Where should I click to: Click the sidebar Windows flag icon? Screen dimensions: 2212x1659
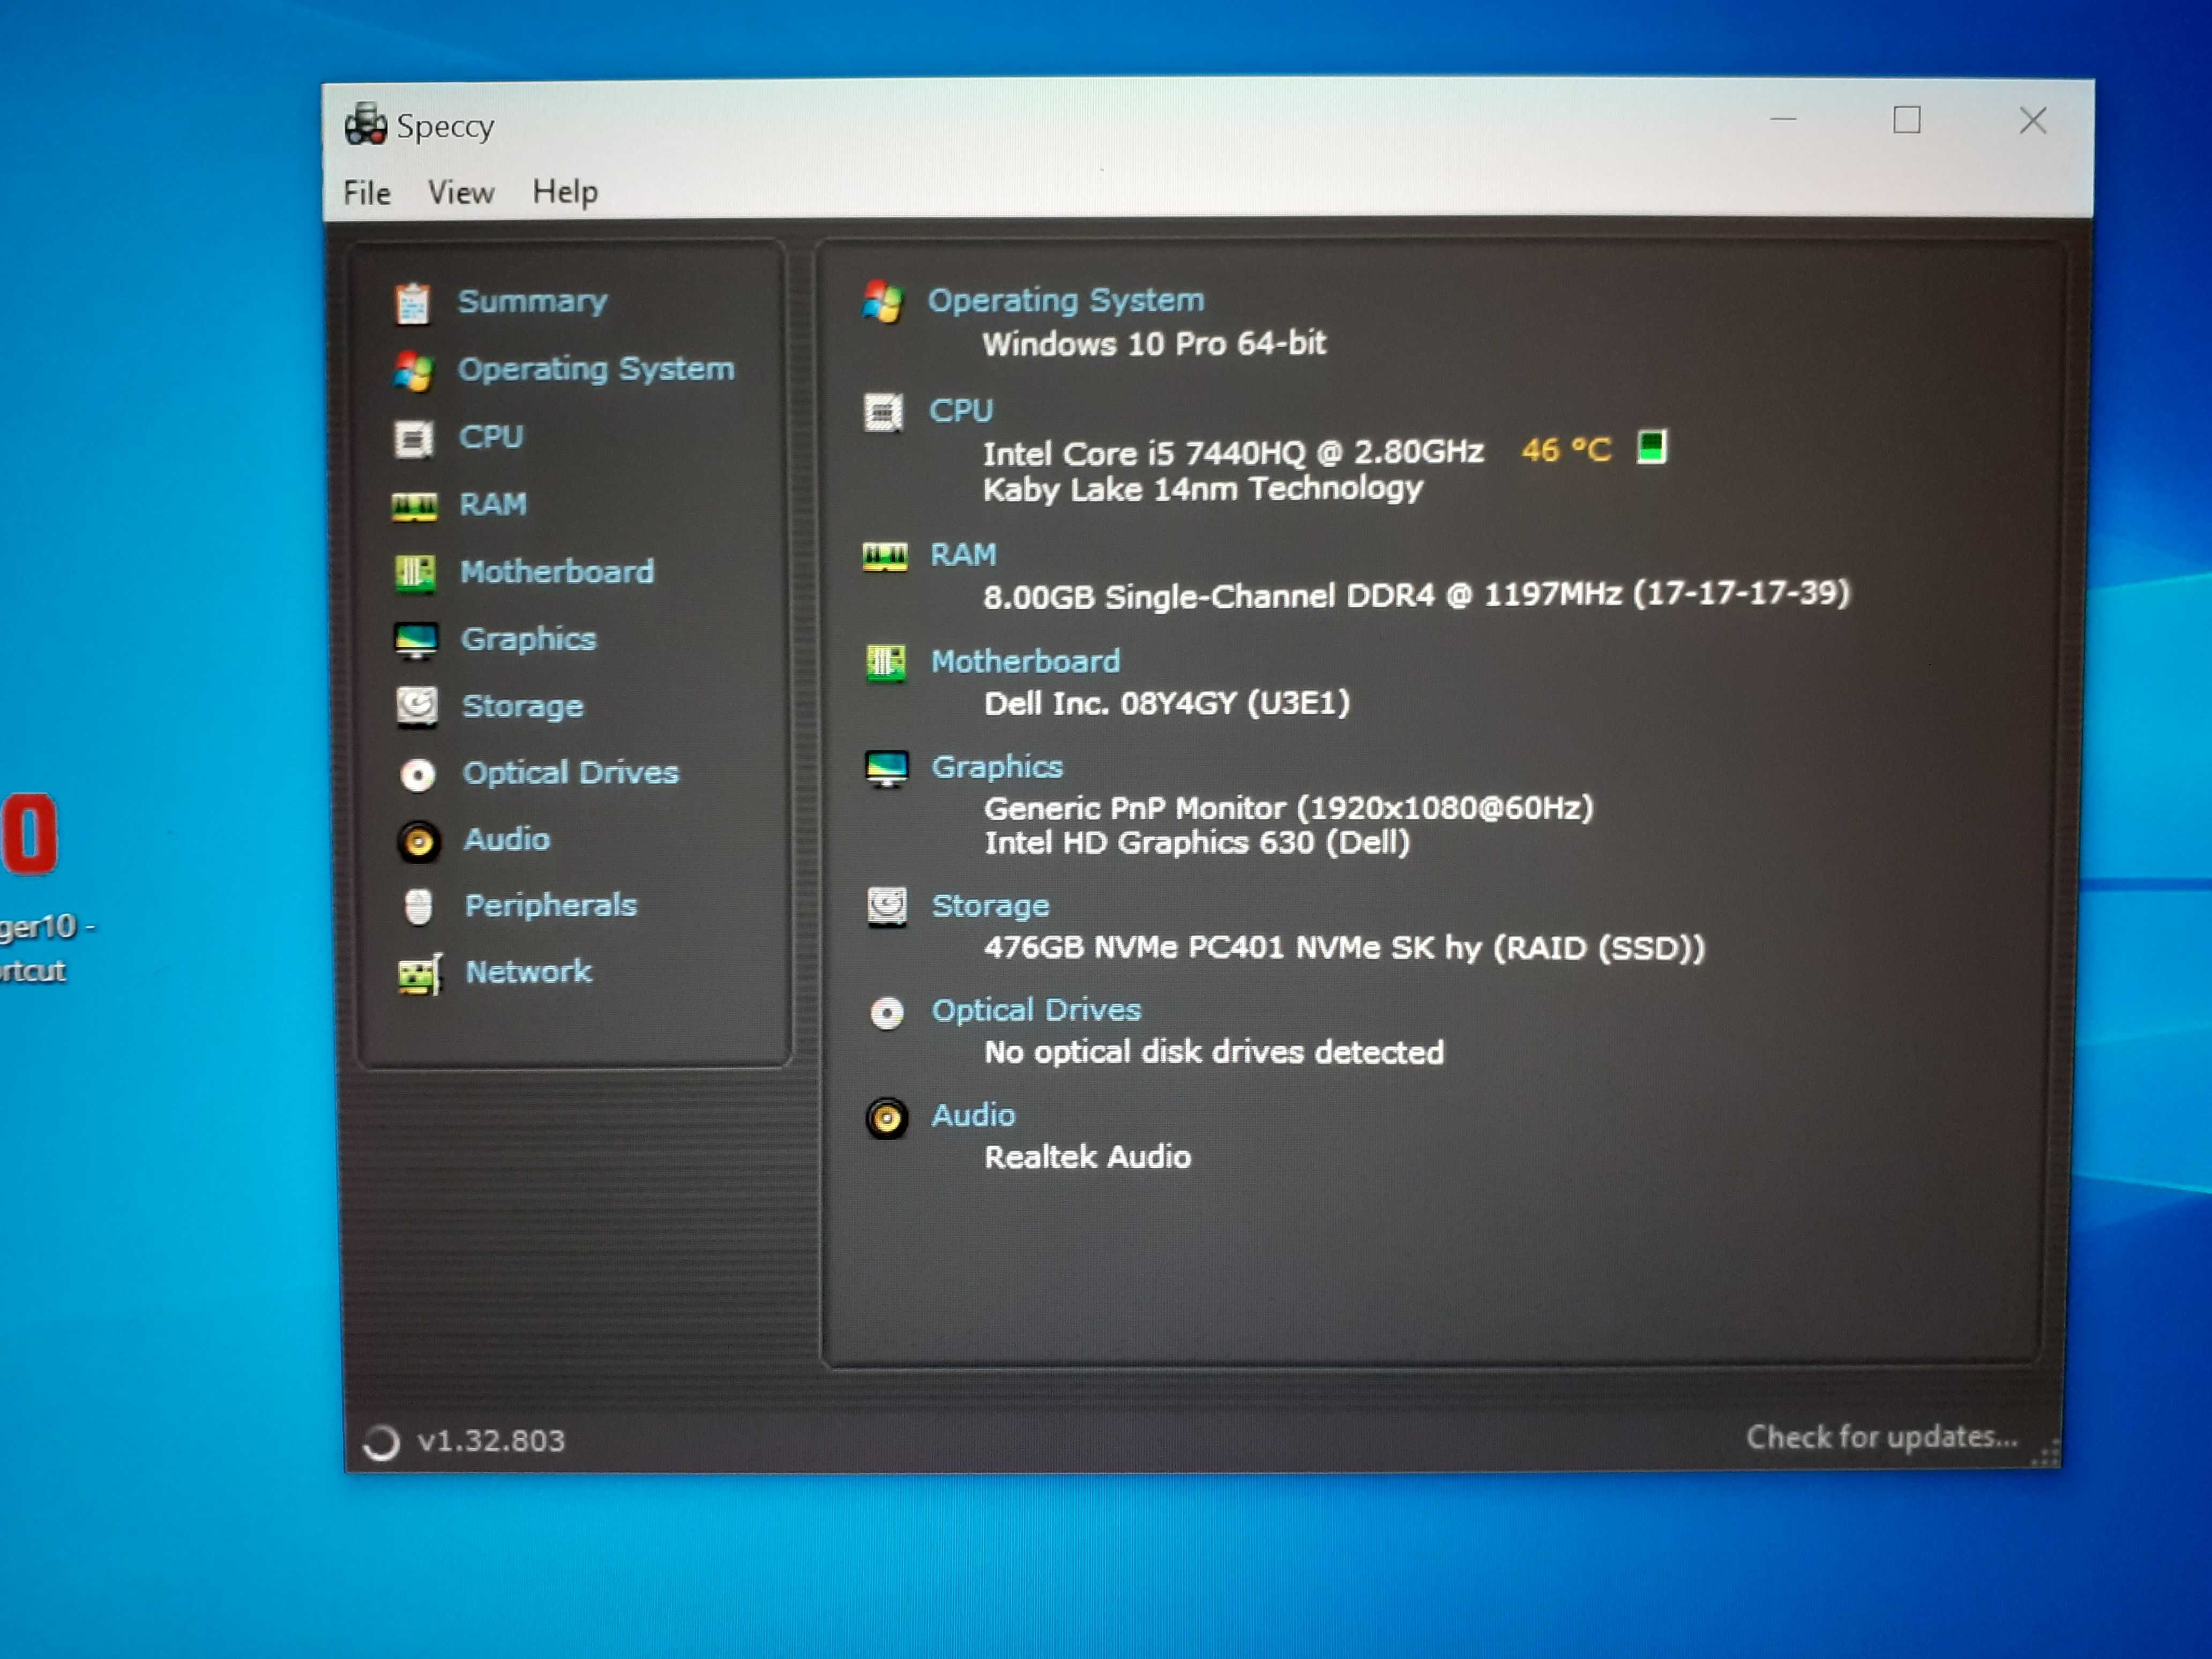pyautogui.click(x=413, y=371)
